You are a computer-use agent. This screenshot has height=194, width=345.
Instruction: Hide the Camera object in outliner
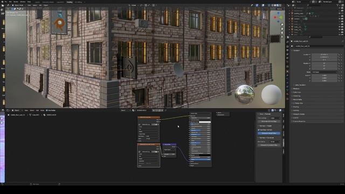(x=340, y=19)
